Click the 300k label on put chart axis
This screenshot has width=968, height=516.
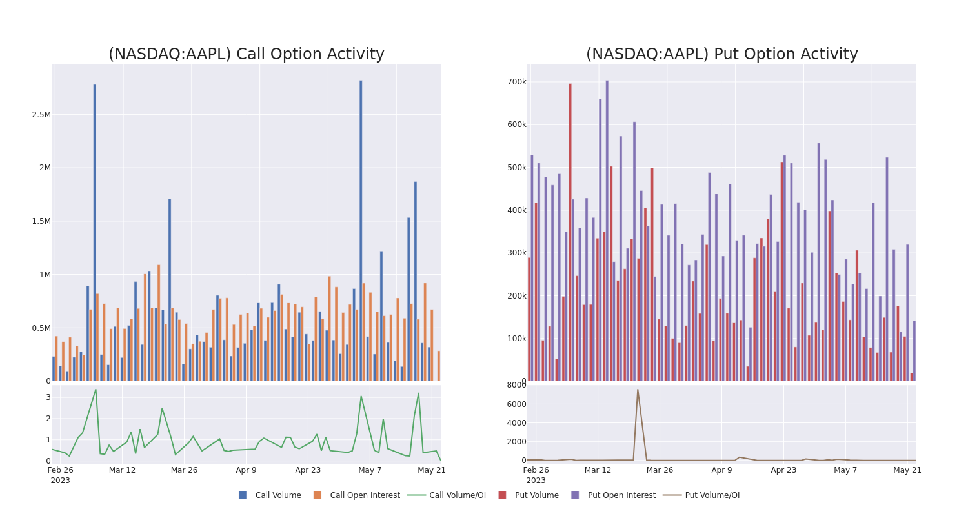(x=516, y=253)
